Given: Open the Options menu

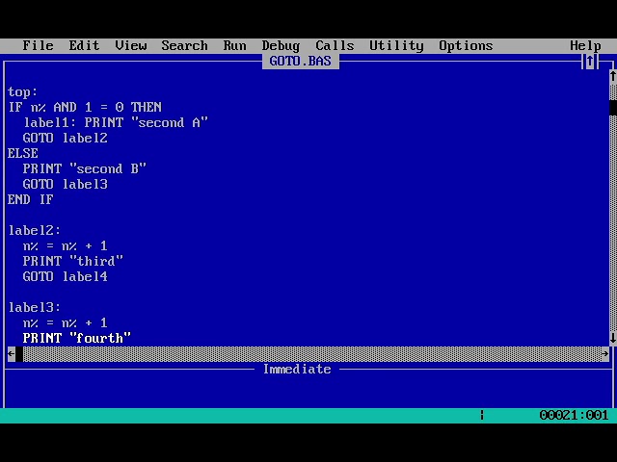Looking at the screenshot, I should (466, 45).
